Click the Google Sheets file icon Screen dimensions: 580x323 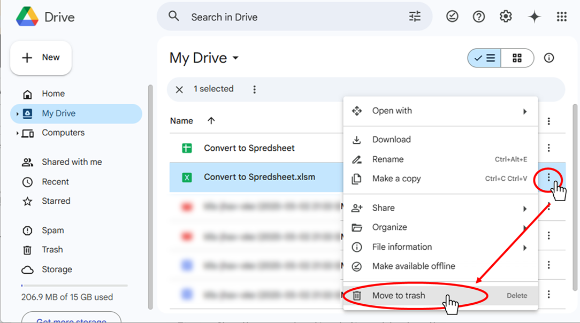(187, 148)
